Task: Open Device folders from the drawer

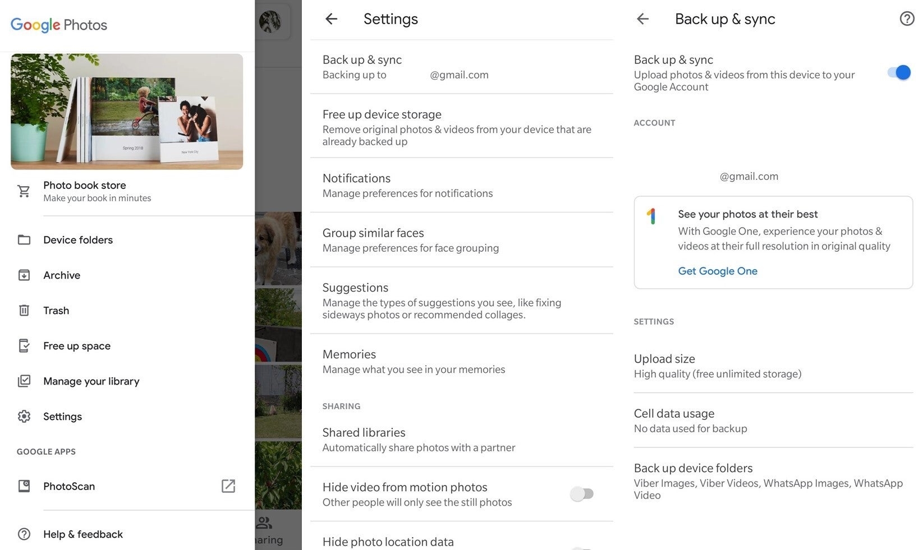Action: coord(127,240)
